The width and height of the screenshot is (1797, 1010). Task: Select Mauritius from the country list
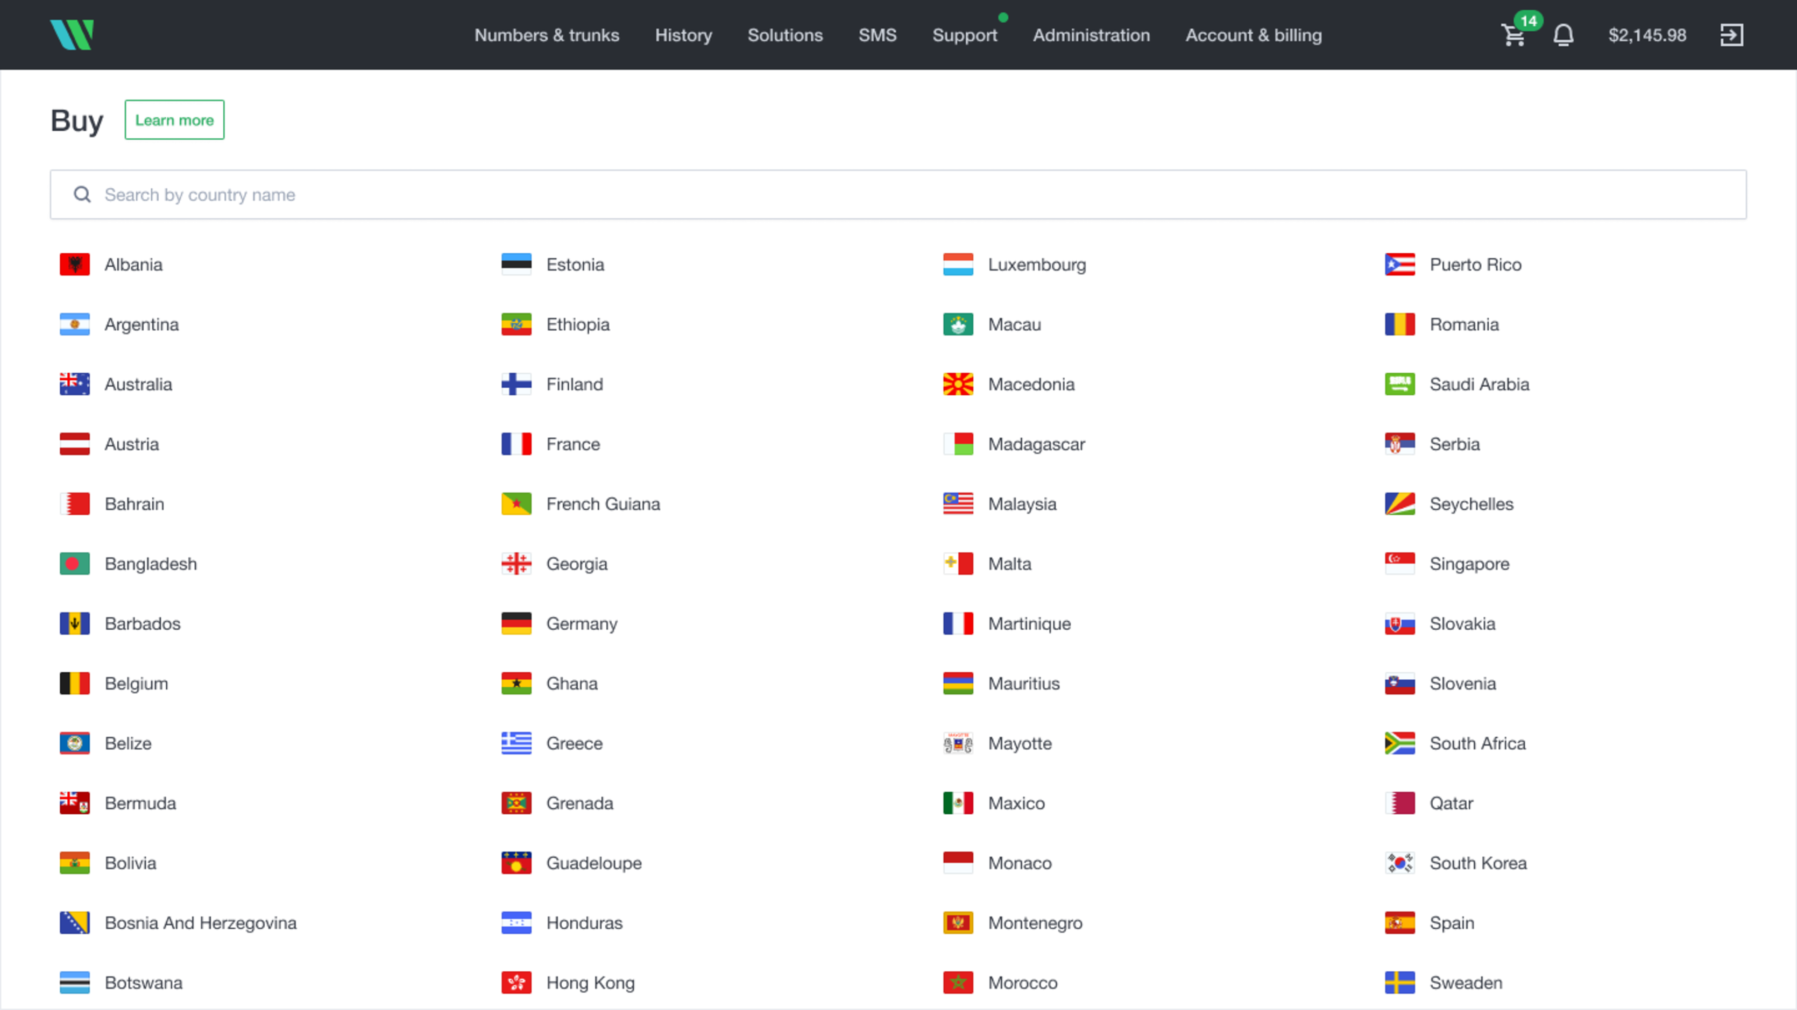pos(1023,684)
